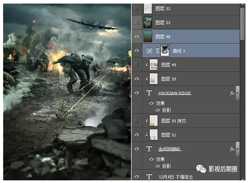Hide the 曲线 1 adjustment layer

tap(136, 50)
